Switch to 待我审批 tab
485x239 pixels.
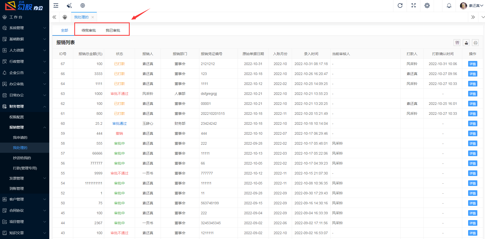(x=89, y=30)
